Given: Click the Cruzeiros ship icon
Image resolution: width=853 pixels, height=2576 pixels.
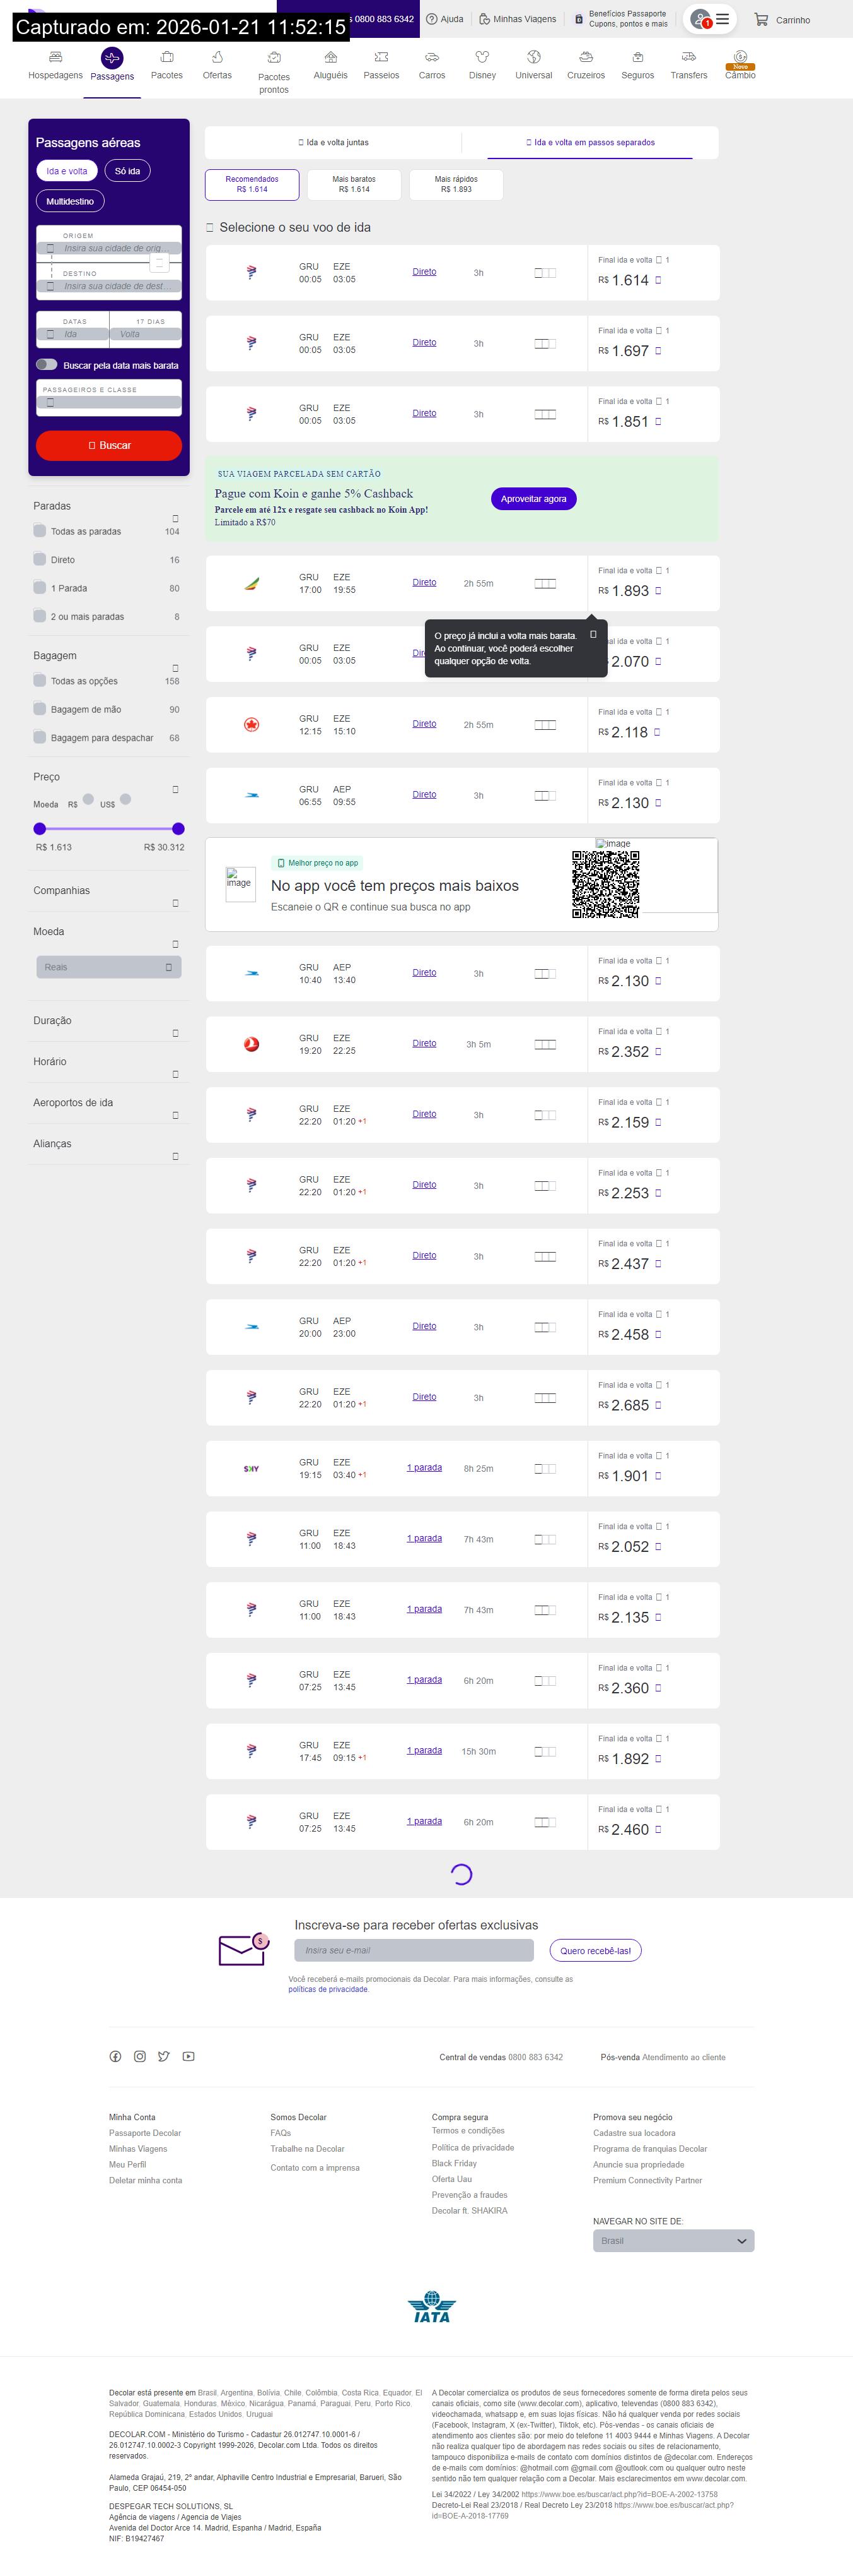Looking at the screenshot, I should point(585,57).
